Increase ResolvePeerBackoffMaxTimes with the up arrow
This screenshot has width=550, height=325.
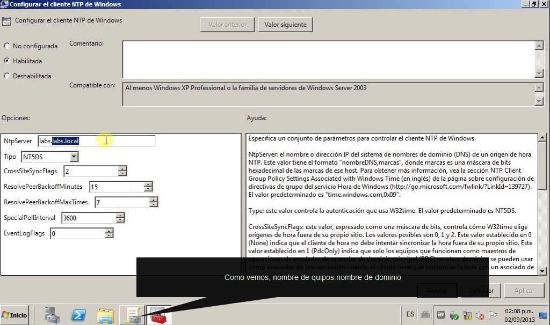[153, 200]
